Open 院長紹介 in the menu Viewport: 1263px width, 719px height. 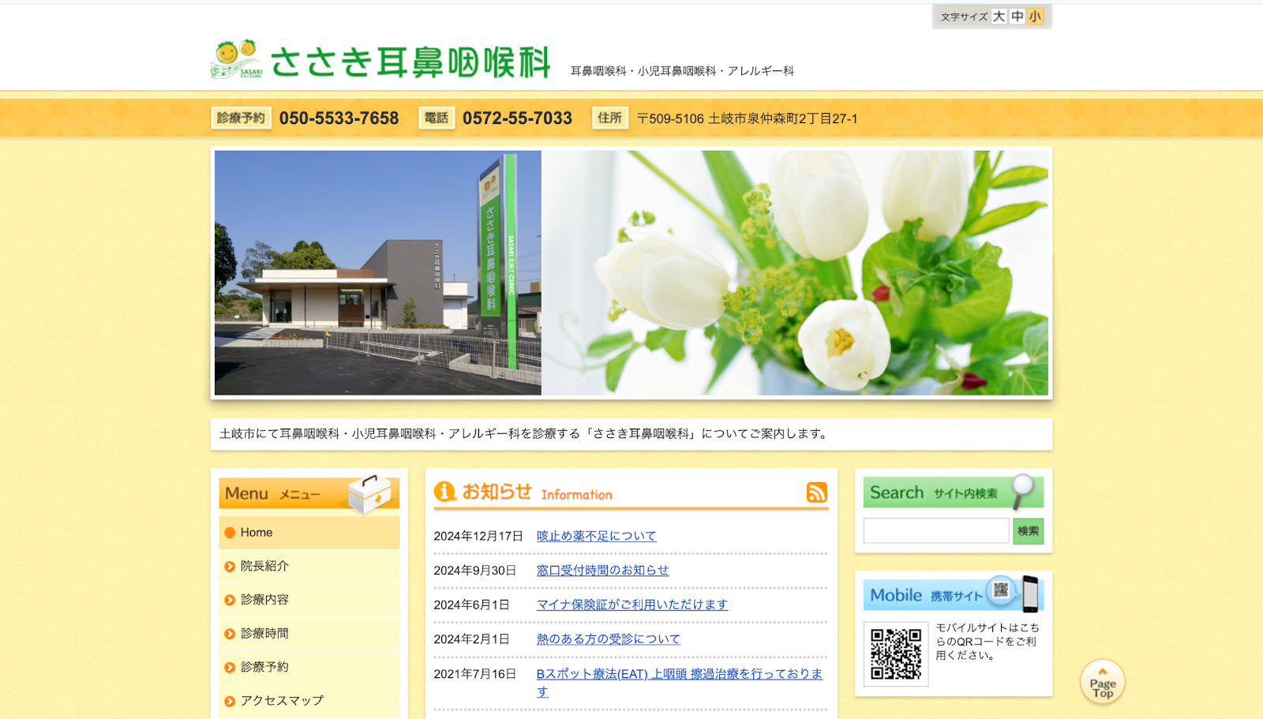264,566
